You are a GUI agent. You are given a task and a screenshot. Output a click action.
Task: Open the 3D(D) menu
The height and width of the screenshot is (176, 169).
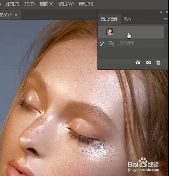pos(29,4)
